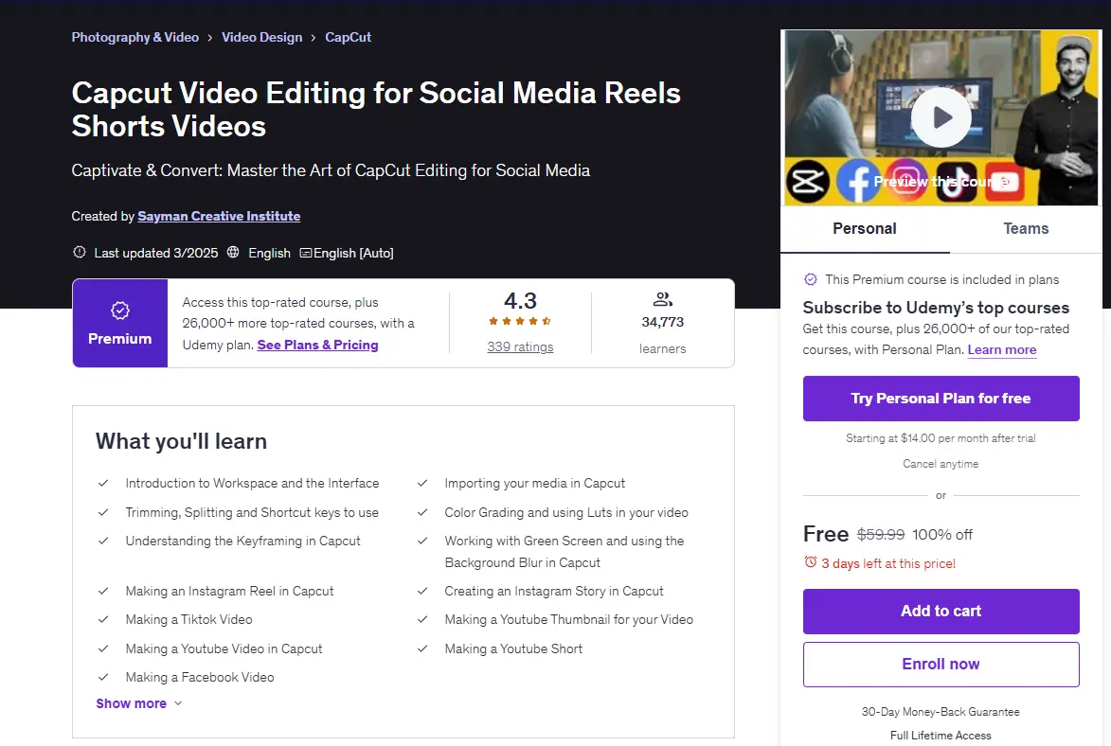Click Enroll now button
This screenshot has height=746, width=1111.
pyautogui.click(x=941, y=664)
